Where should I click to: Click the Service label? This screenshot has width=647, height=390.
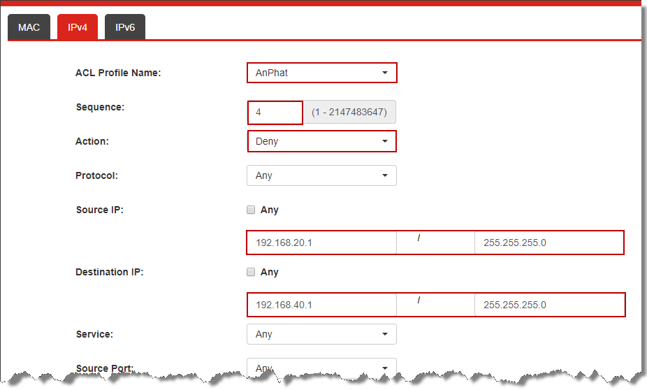(94, 334)
